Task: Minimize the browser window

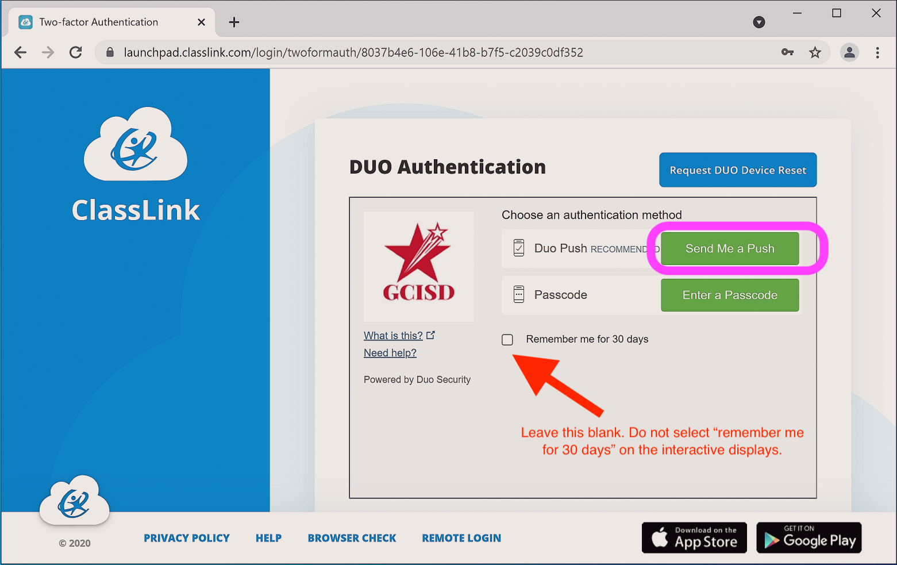Action: pyautogui.click(x=797, y=13)
